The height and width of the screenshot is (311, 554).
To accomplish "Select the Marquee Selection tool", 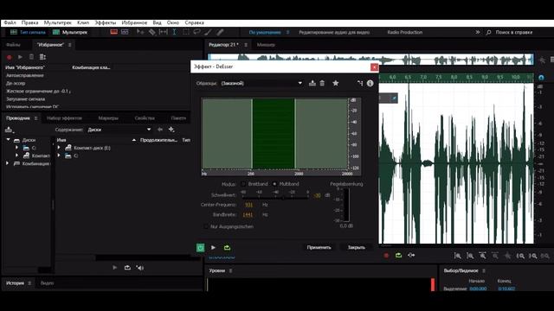I will pyautogui.click(x=185, y=32).
